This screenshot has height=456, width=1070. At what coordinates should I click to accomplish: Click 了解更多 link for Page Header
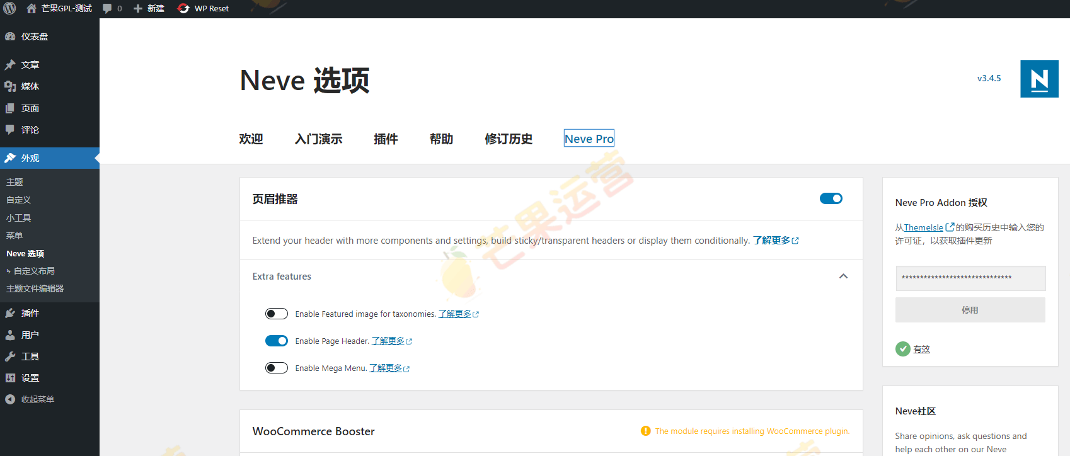(392, 341)
